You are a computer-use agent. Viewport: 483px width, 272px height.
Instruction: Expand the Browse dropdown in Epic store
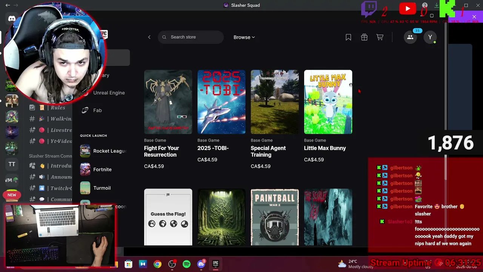coord(244,37)
